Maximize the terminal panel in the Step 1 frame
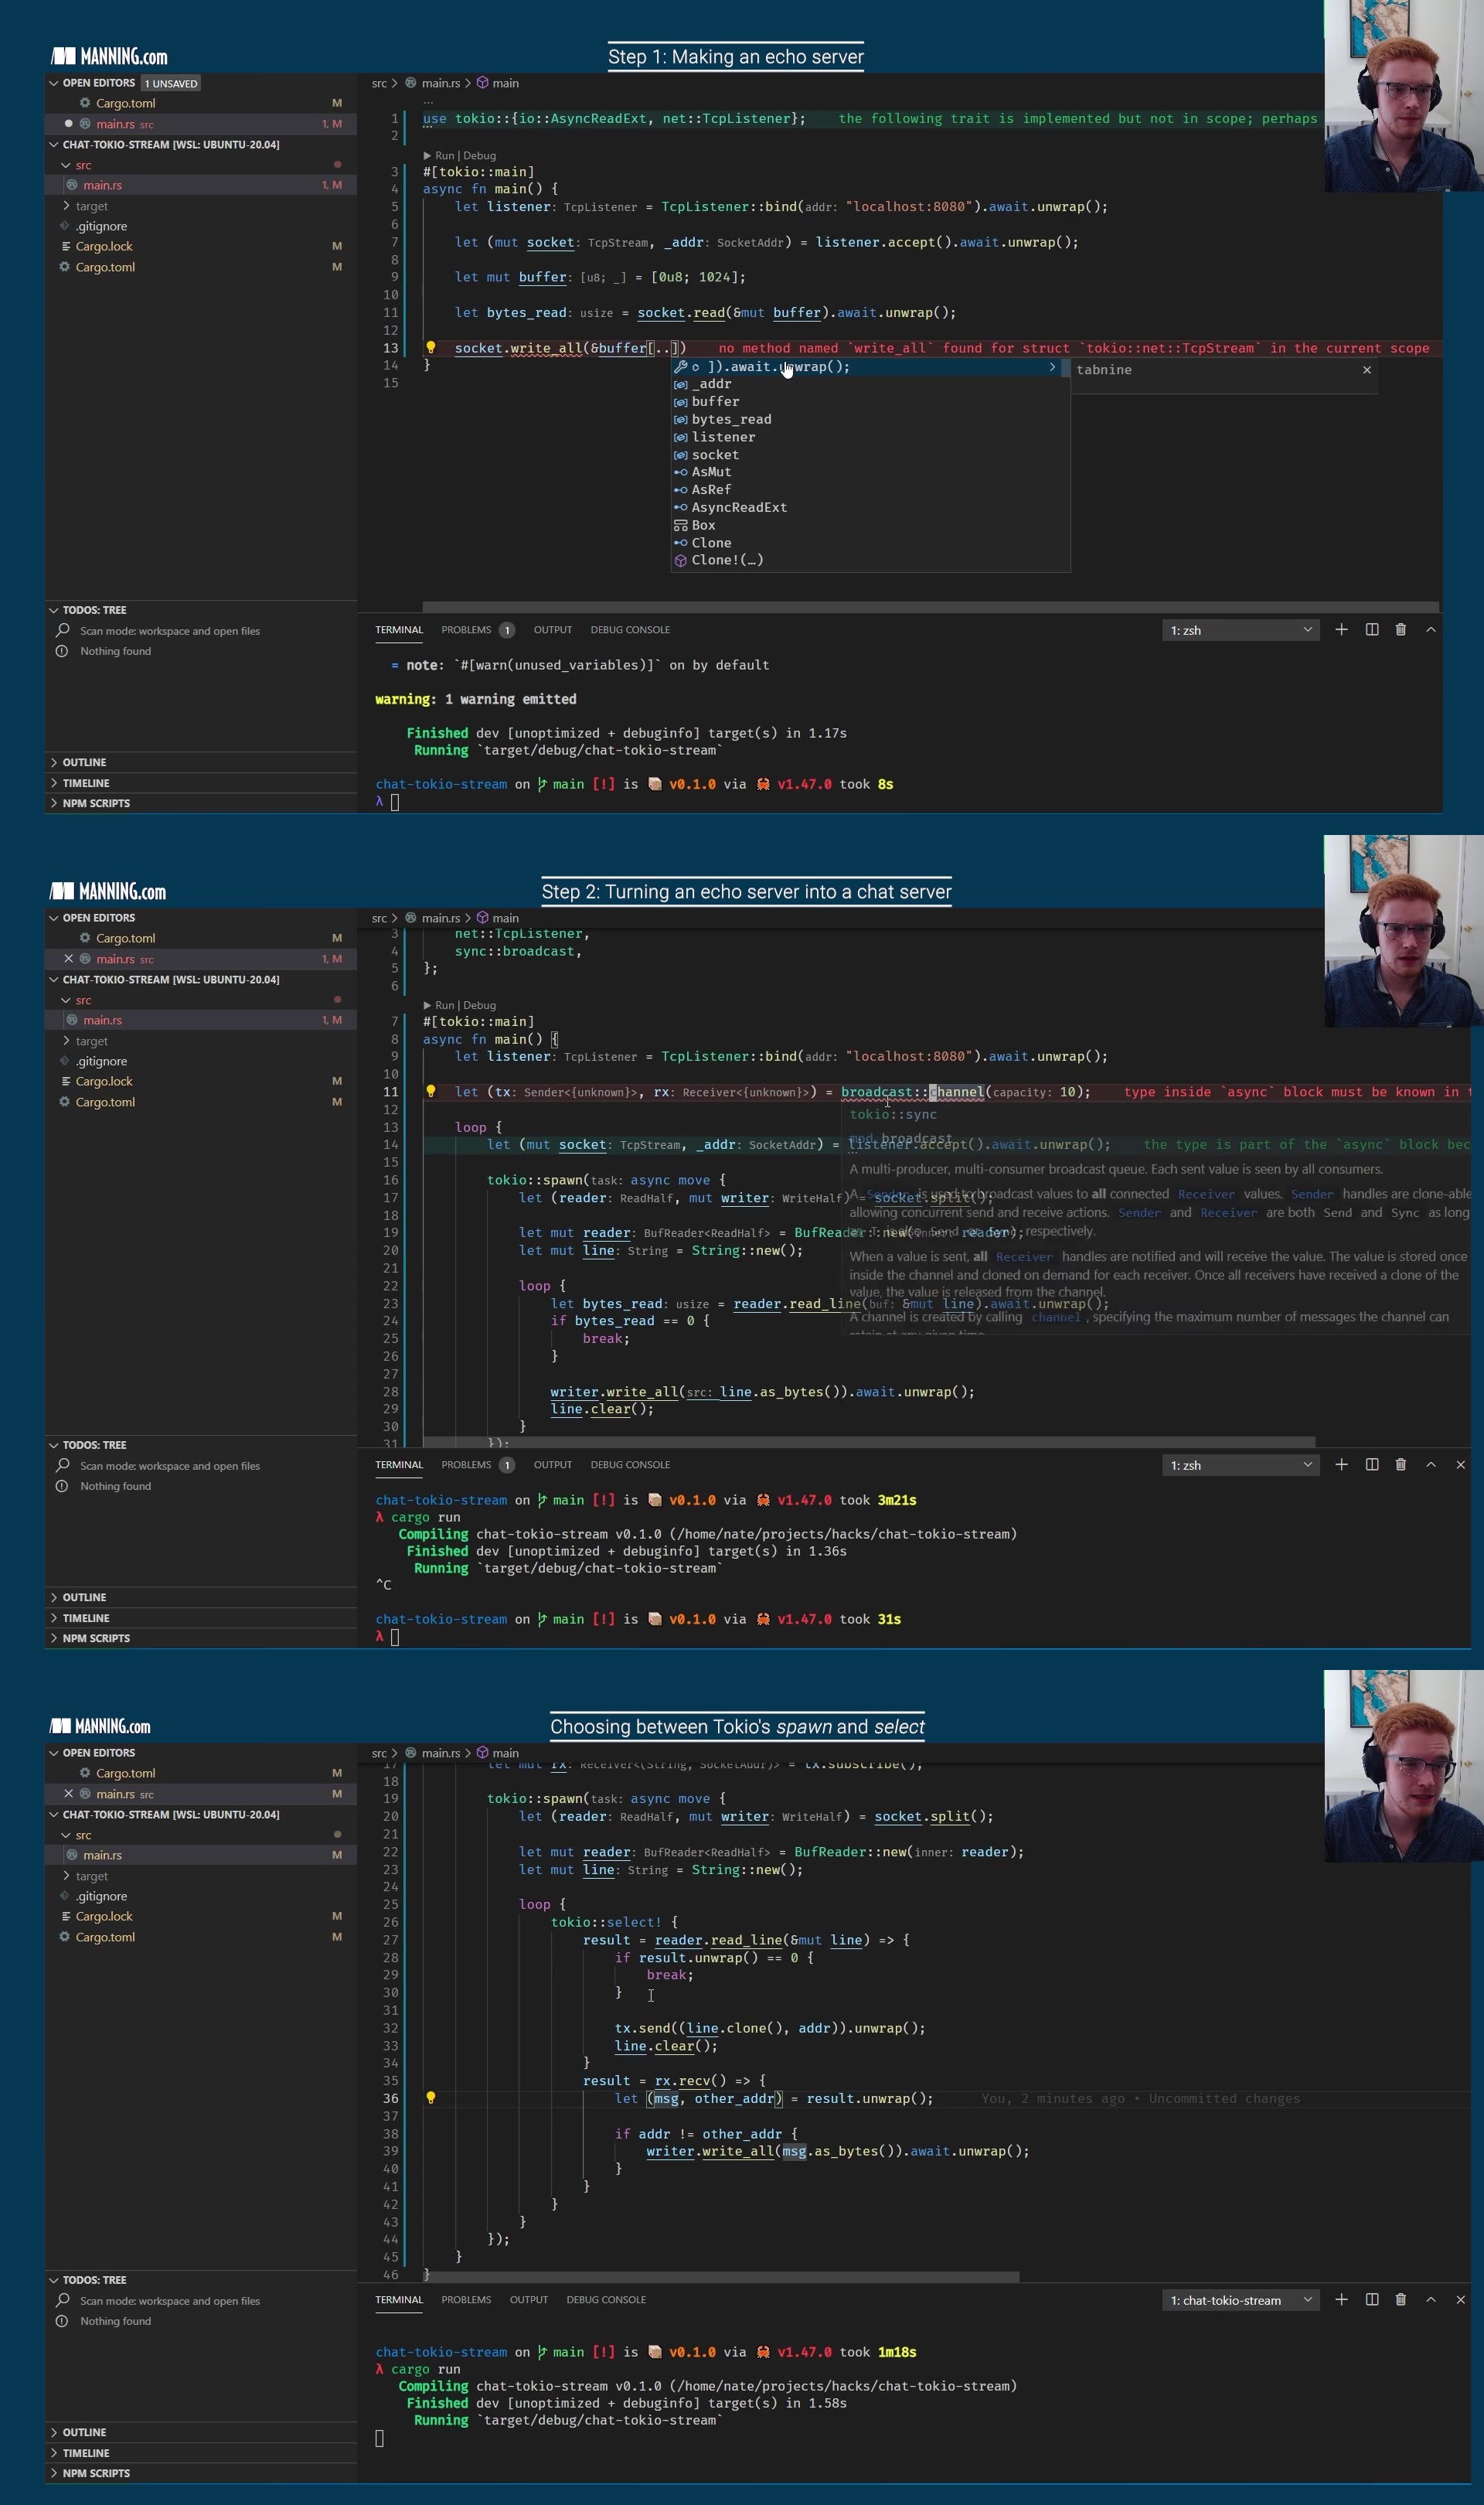Viewport: 1484px width, 2505px height. (1430, 629)
